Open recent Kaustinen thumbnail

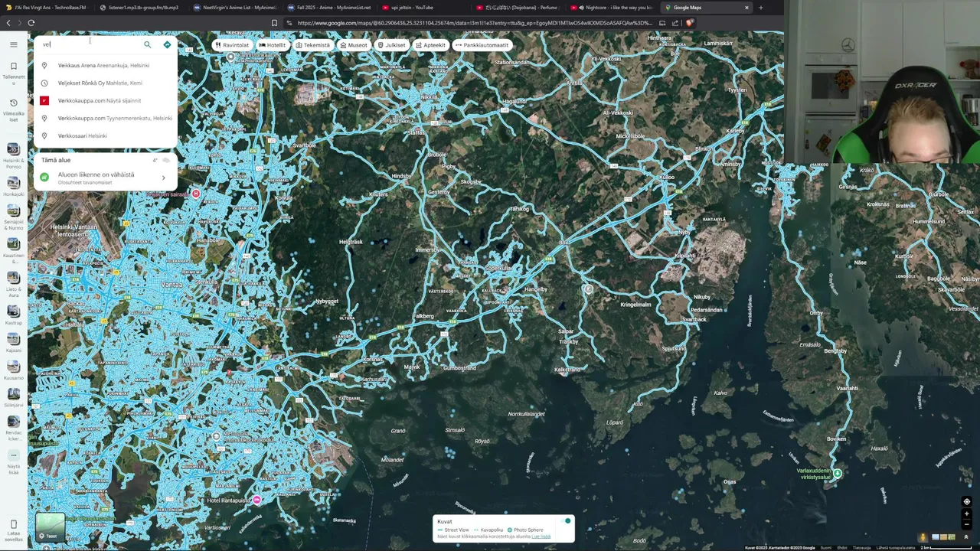click(13, 244)
